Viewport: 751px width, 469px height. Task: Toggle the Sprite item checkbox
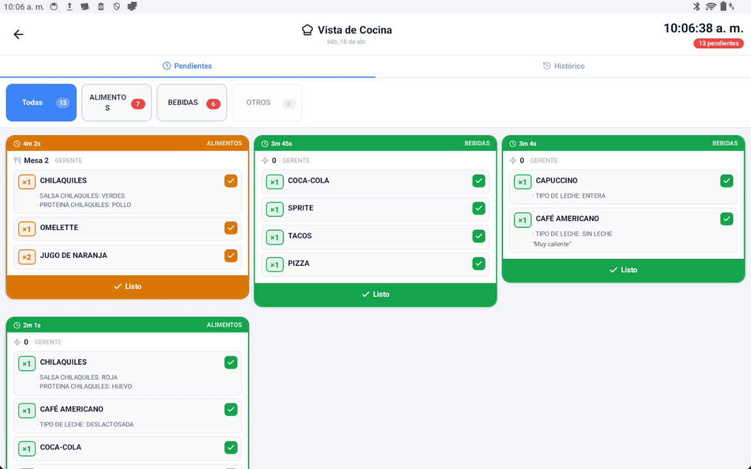478,208
